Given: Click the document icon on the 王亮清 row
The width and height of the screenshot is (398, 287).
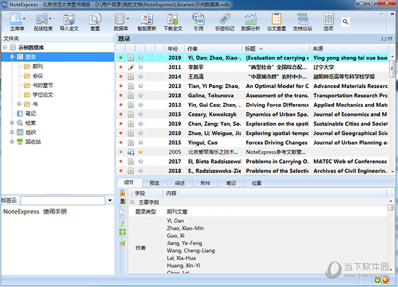Looking at the screenshot, I should [131, 77].
